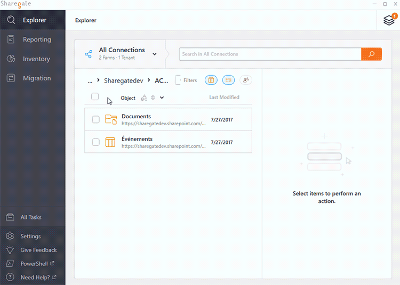Image resolution: width=400 pixels, height=285 pixels.
Task: Click the Événements list icon
Action: point(110,142)
